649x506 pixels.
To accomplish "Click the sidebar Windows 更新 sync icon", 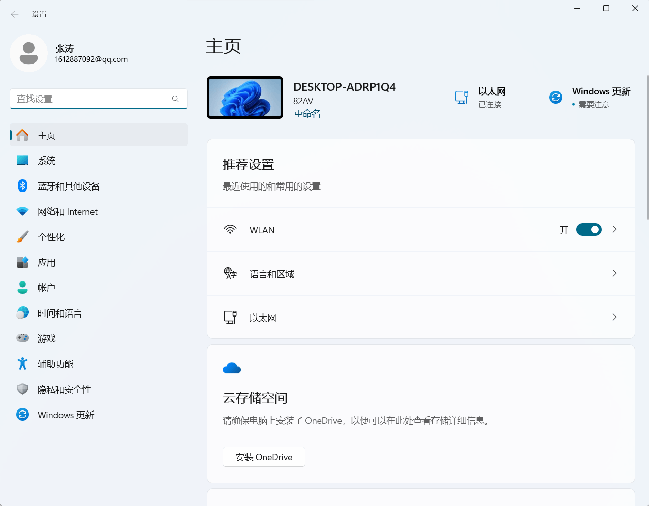I will (22, 415).
